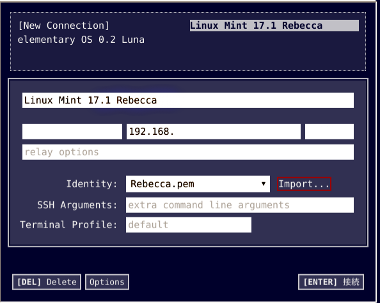This screenshot has width=380, height=303.
Task: Click the Identity dropdown arrow
Action: (x=264, y=184)
